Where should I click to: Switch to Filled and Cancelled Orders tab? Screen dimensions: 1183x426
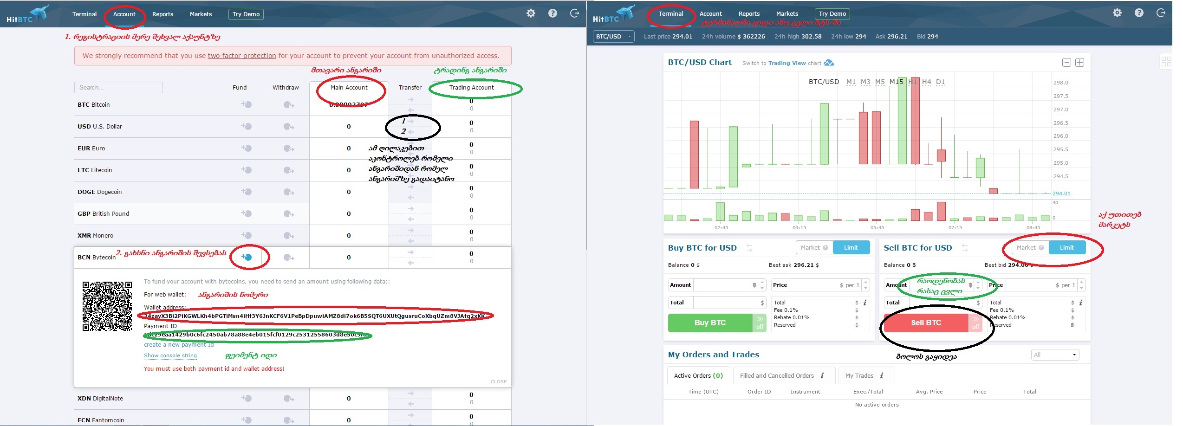click(x=784, y=375)
